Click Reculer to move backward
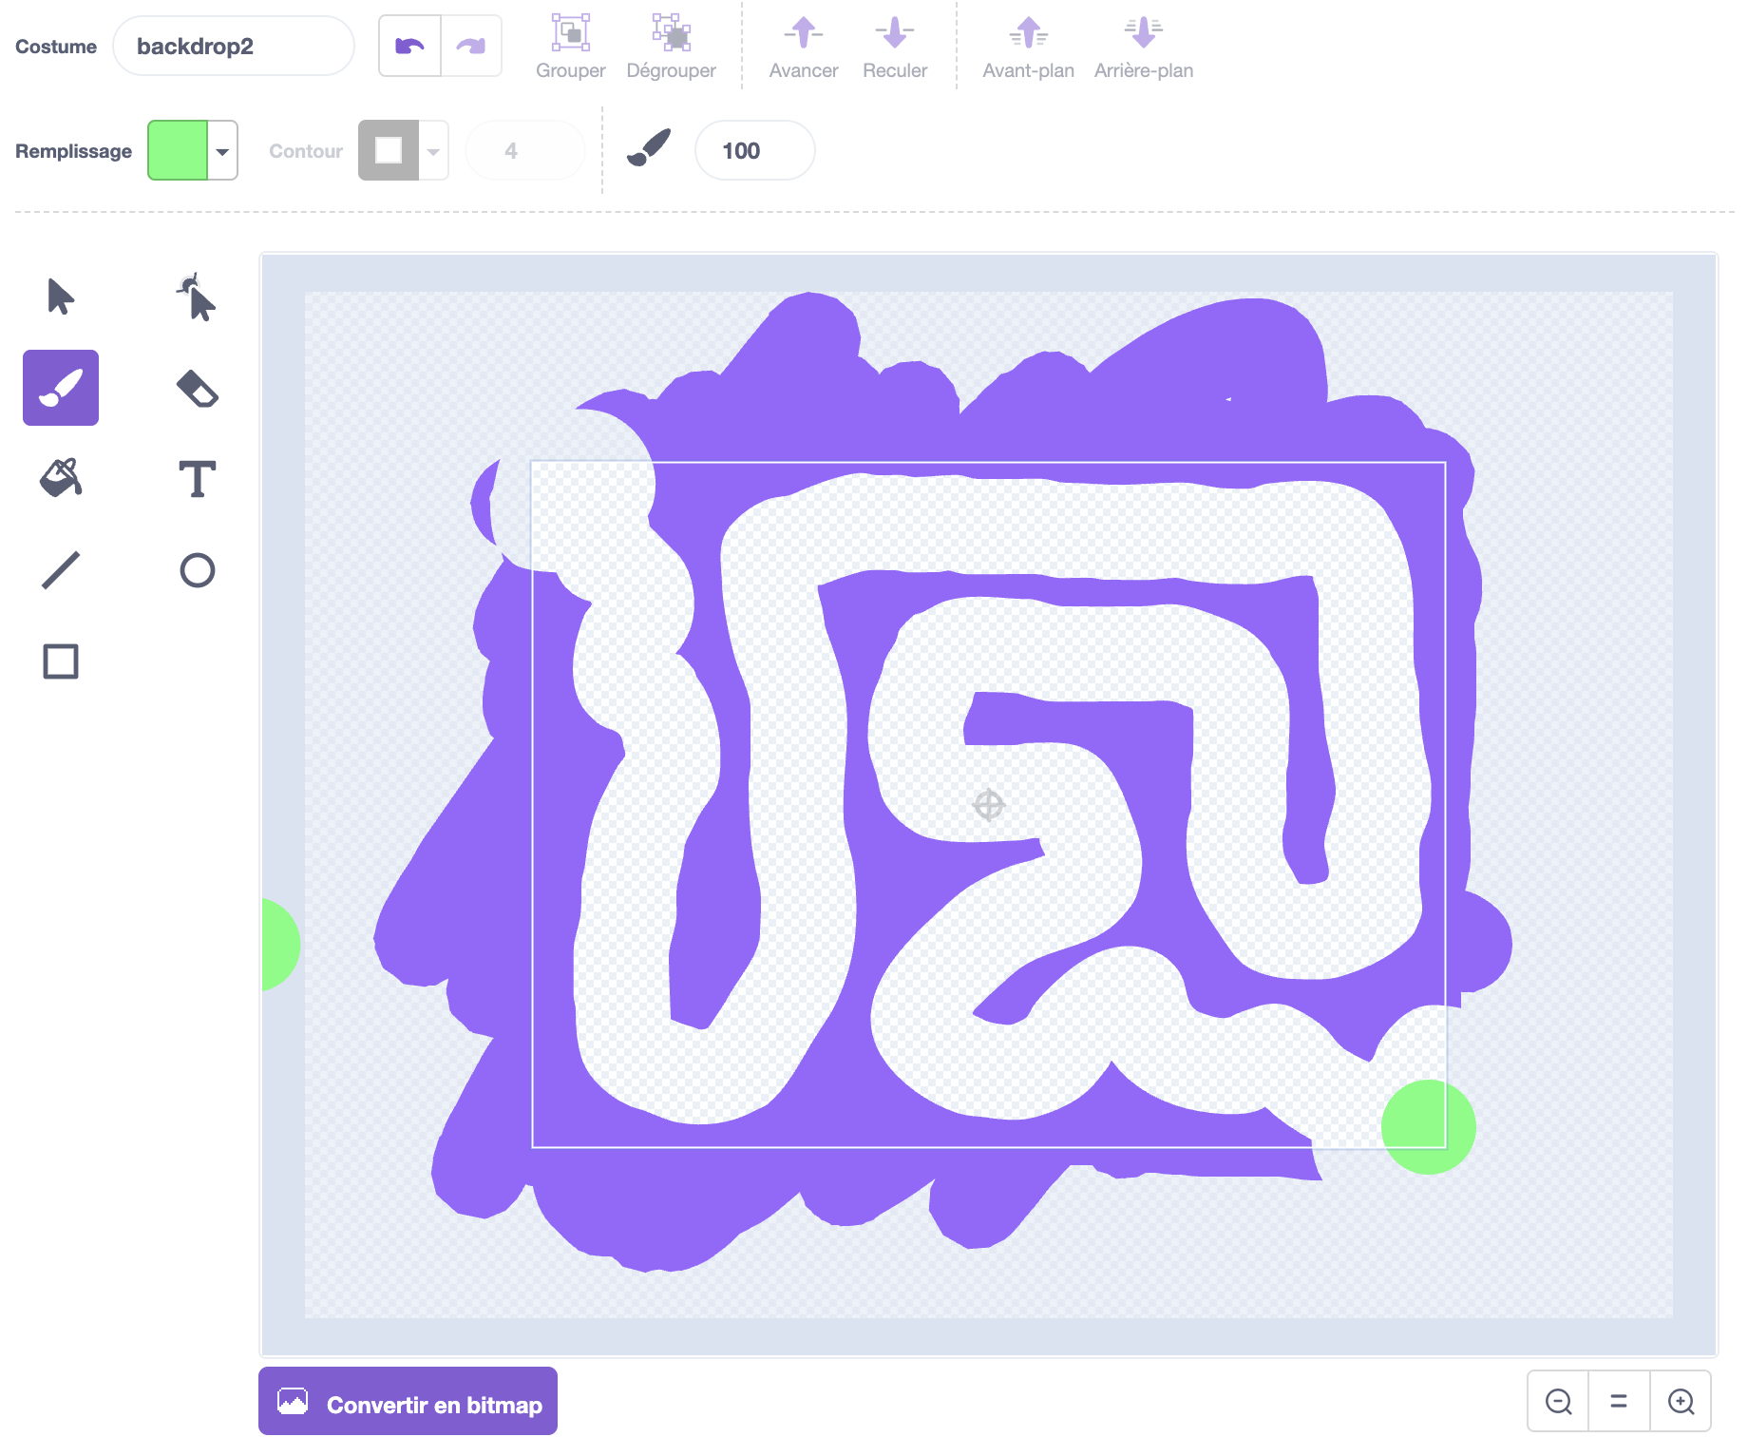Viewport: 1748px width, 1456px height. click(895, 46)
